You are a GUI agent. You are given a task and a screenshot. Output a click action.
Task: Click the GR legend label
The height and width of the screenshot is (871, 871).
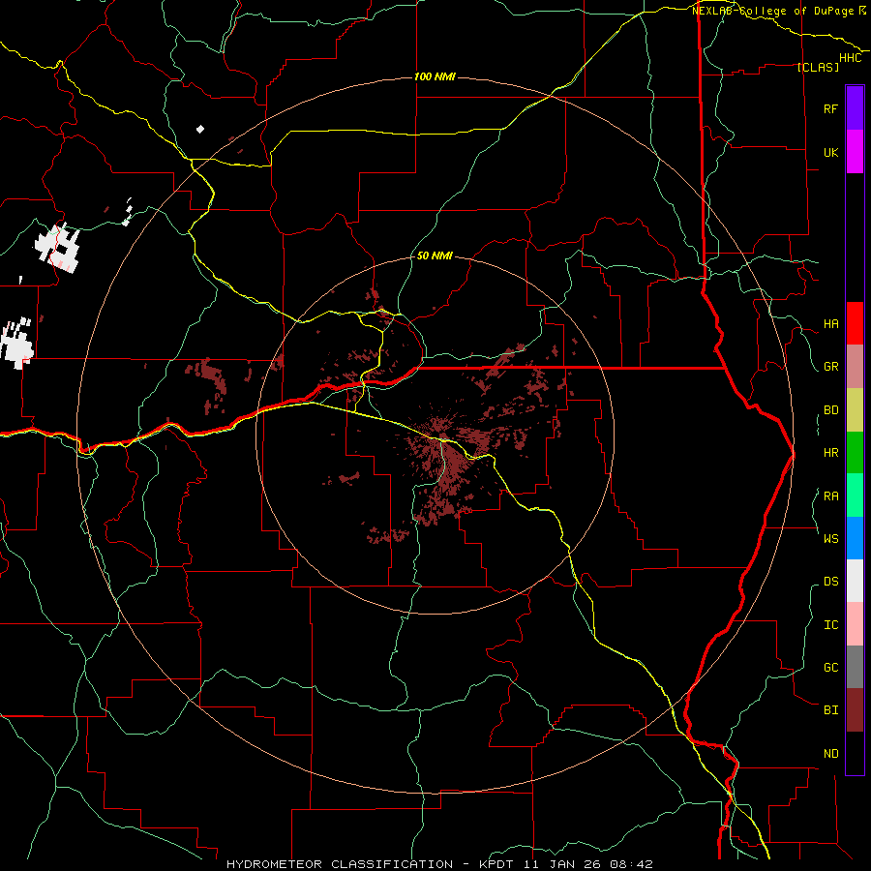click(830, 367)
